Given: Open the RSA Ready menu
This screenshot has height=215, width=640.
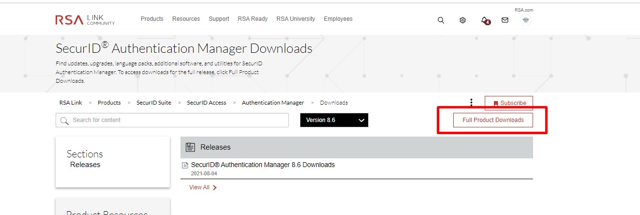Looking at the screenshot, I should tap(253, 19).
